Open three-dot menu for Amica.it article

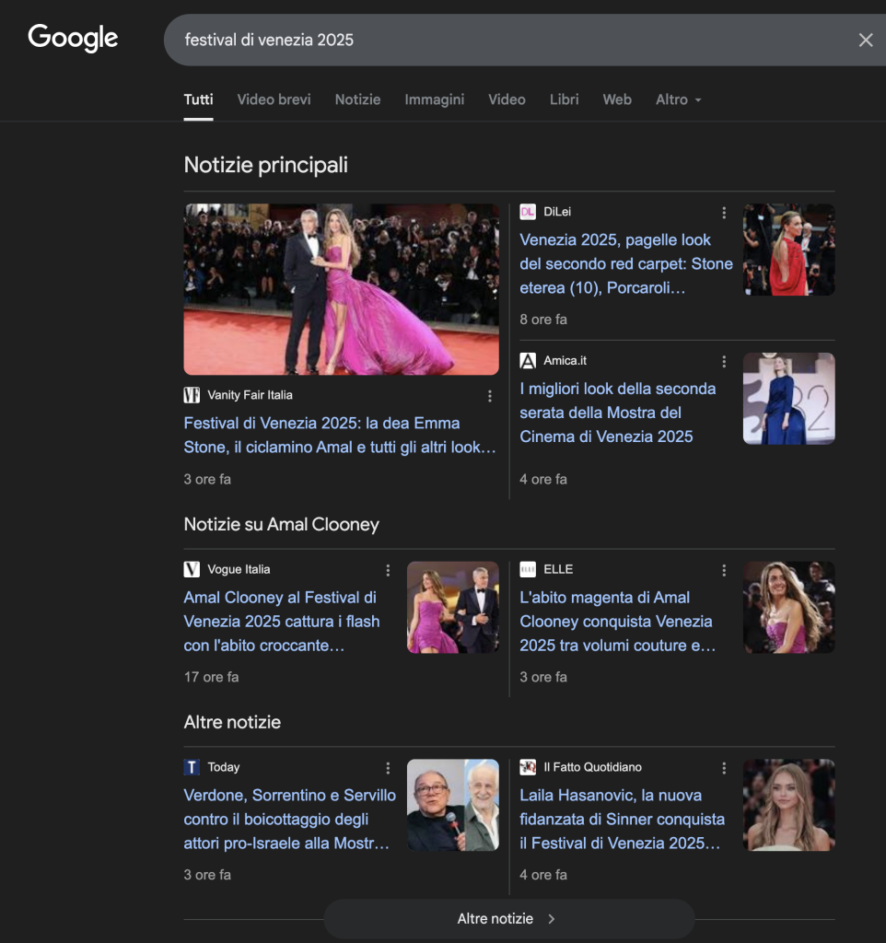pyautogui.click(x=724, y=361)
